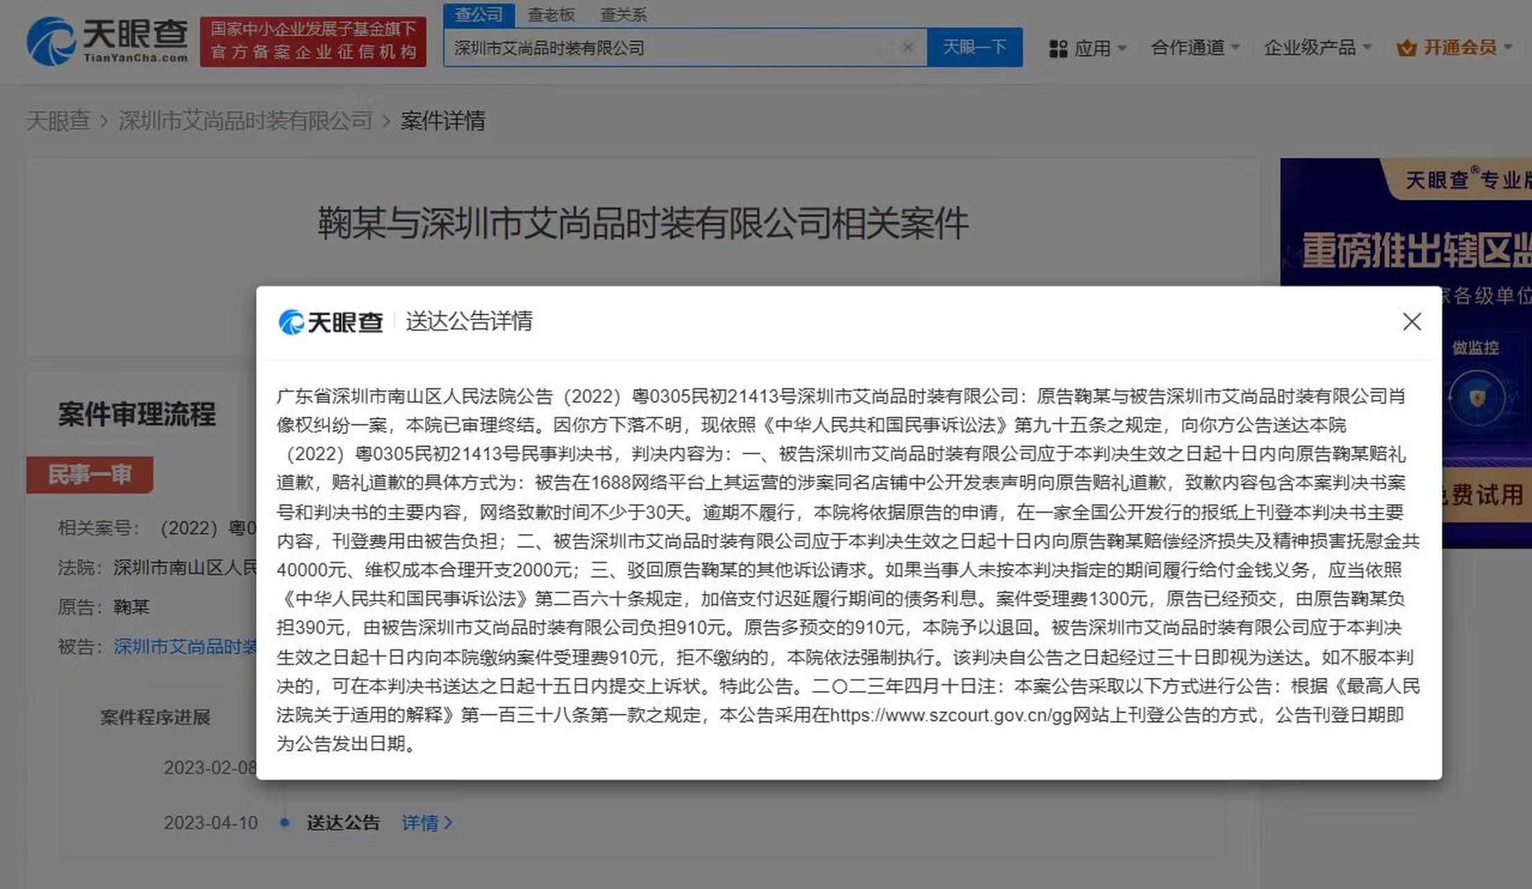1532x889 pixels.
Task: Open the 国家中小企业发展子基金 red banner
Action: point(313,42)
